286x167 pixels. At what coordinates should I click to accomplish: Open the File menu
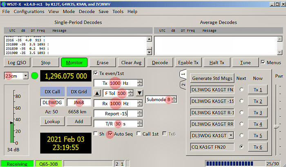[6, 11]
